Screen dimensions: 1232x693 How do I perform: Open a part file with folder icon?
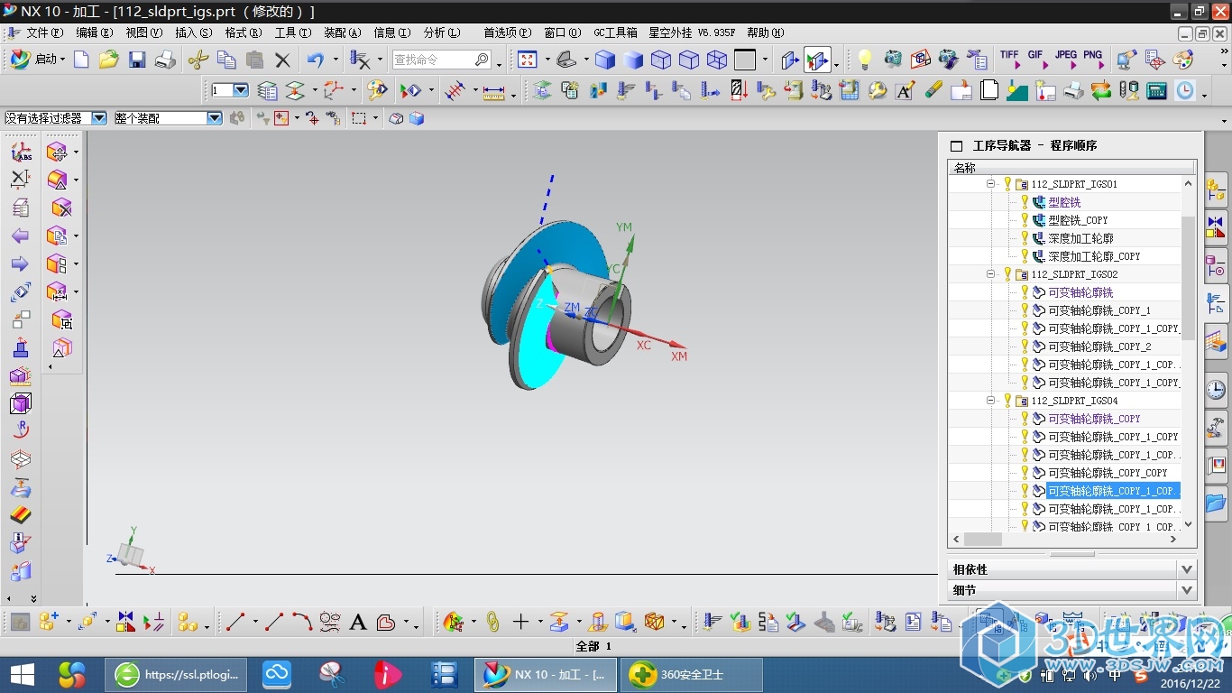click(109, 60)
